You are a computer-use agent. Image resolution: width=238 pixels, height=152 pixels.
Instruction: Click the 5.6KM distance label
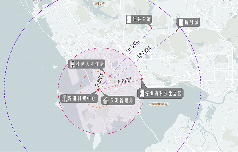pos(125,80)
